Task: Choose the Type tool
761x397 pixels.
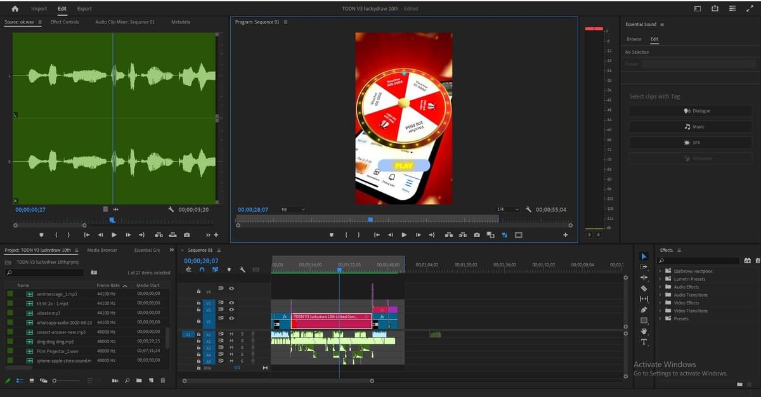Action: [x=644, y=342]
